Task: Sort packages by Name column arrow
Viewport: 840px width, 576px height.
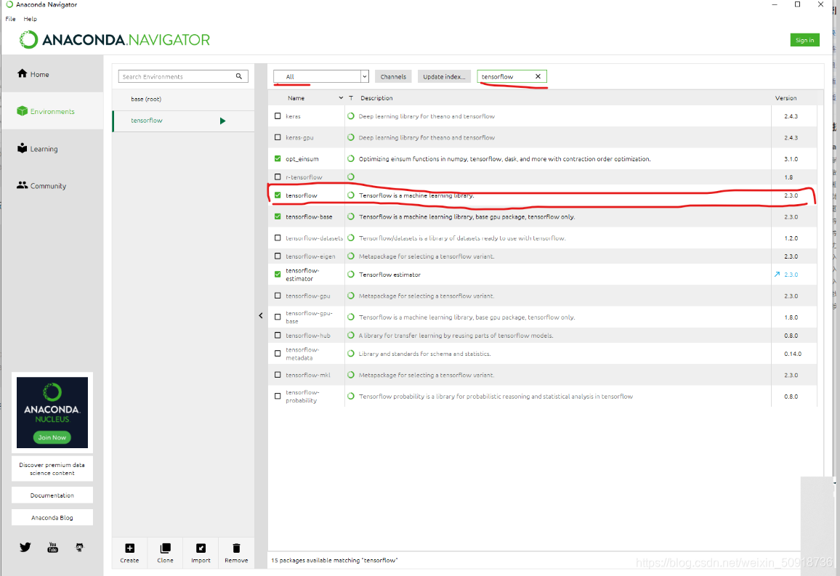Action: click(341, 98)
